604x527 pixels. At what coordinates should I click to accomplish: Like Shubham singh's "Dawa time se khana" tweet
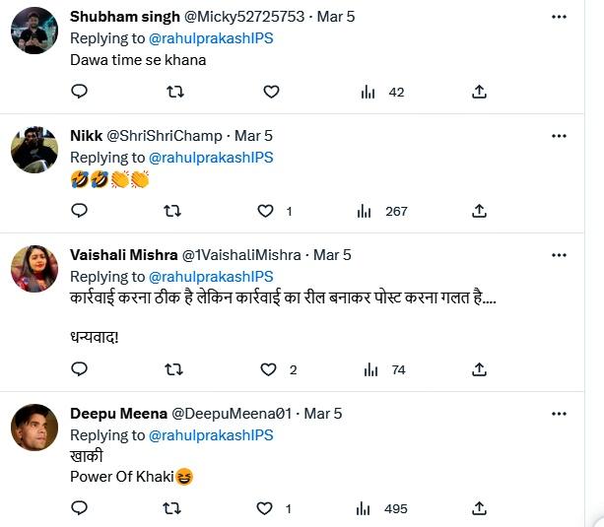tap(271, 92)
